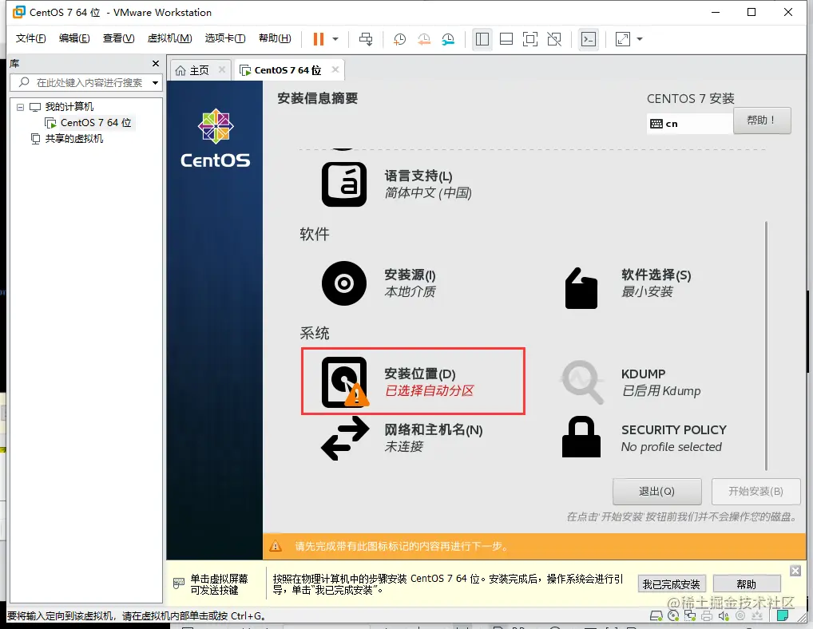
Task: Click the Unity mode toolbar icon
Action: [x=554, y=39]
